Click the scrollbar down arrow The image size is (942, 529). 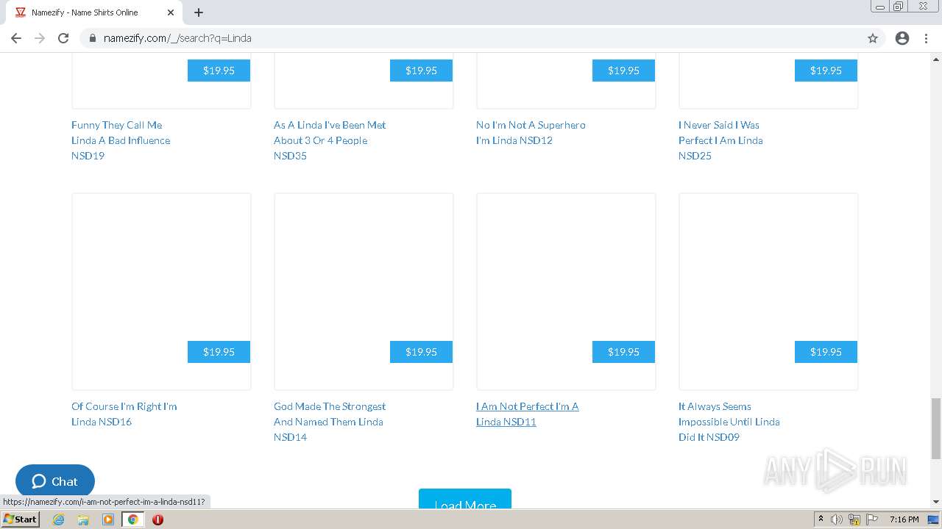tap(935, 502)
